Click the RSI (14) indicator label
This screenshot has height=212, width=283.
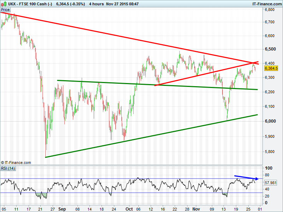[x=8, y=168]
